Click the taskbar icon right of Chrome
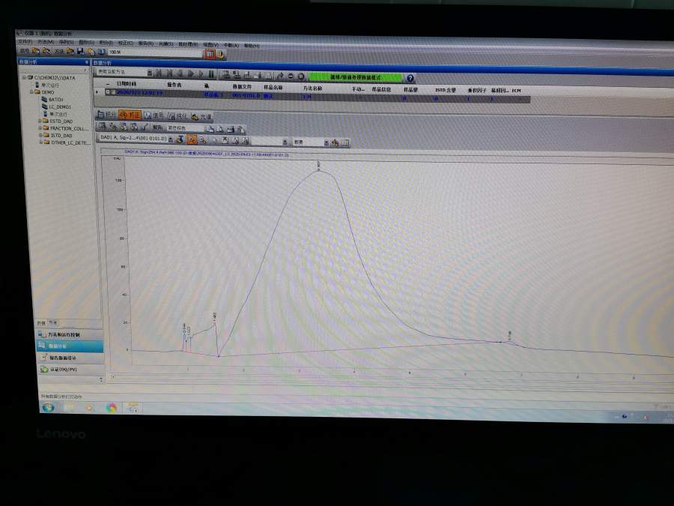 pos(133,408)
